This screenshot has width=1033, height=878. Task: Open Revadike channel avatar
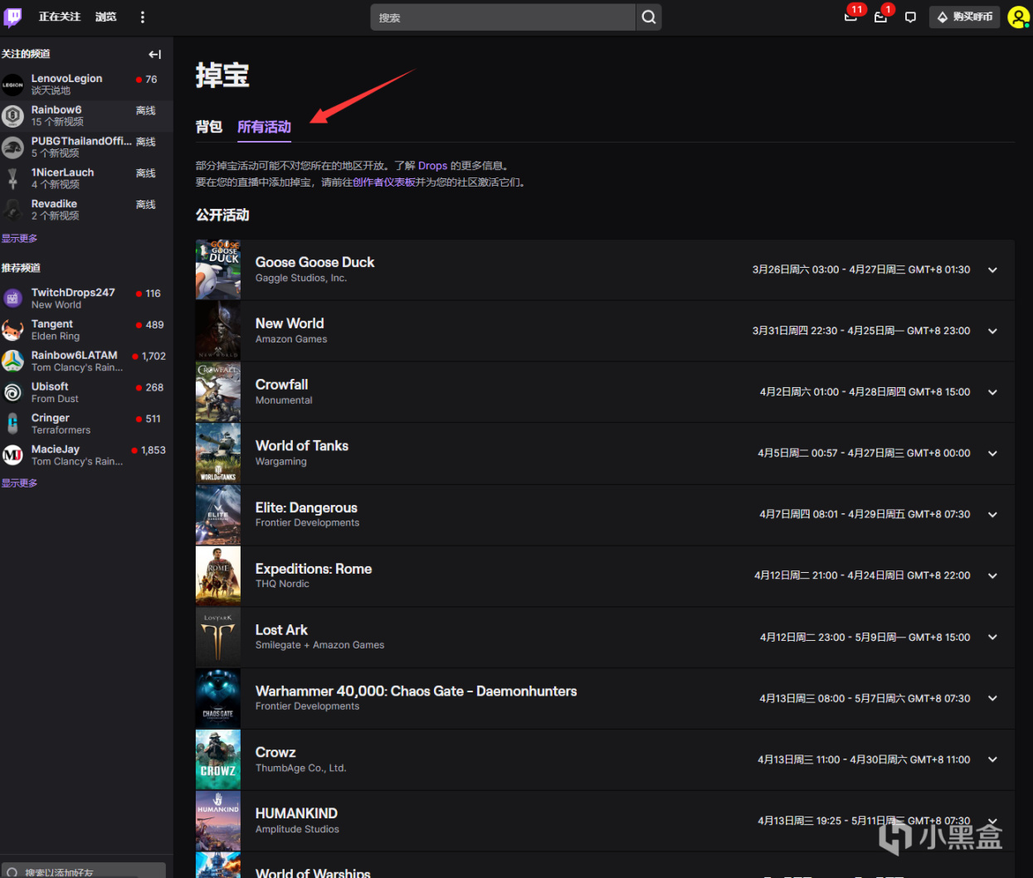pos(12,210)
